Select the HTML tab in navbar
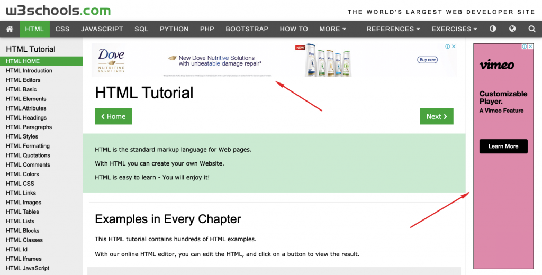542x275 pixels. pyautogui.click(x=34, y=29)
